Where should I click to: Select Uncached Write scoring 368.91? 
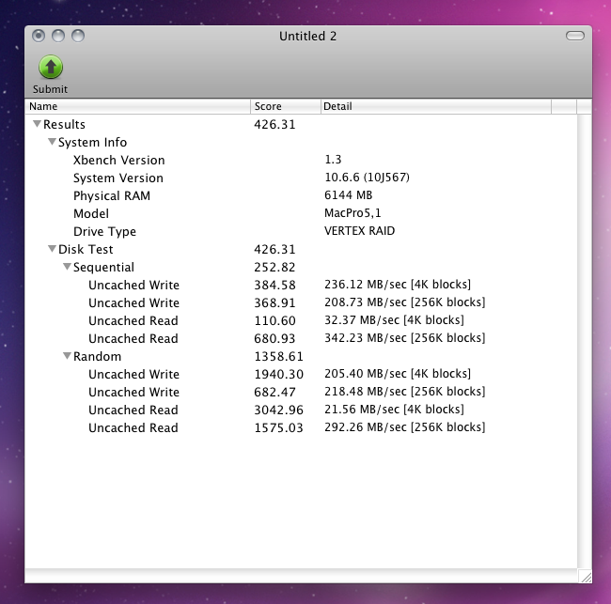tap(301, 302)
